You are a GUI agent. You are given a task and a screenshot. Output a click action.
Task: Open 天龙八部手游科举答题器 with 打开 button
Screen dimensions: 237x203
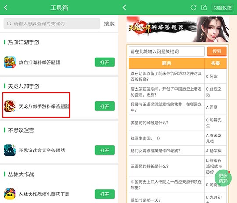tap(104, 106)
